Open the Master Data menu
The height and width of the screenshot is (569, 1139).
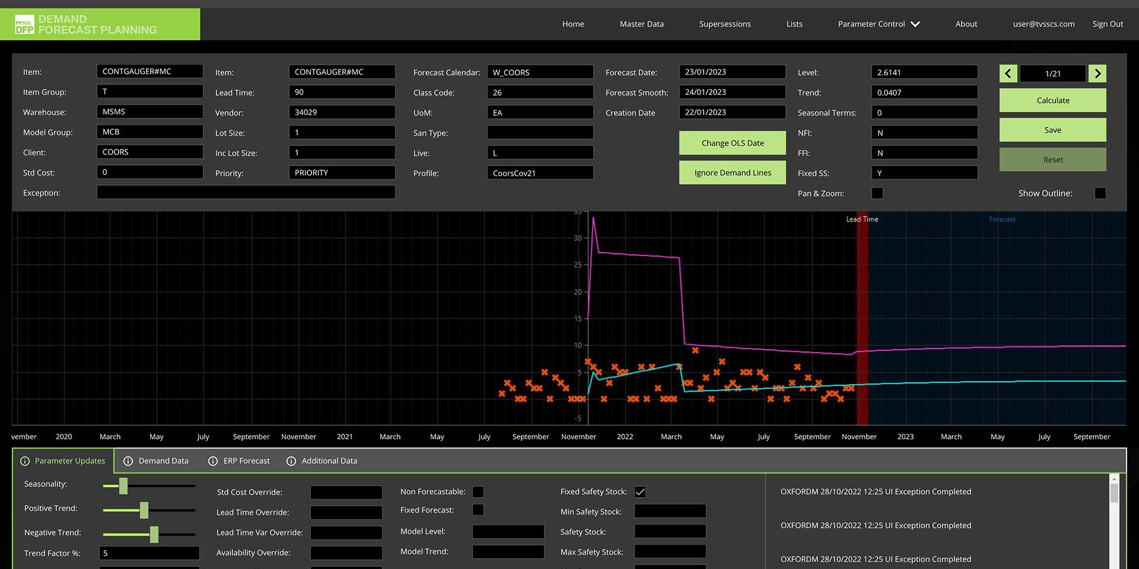[641, 24]
